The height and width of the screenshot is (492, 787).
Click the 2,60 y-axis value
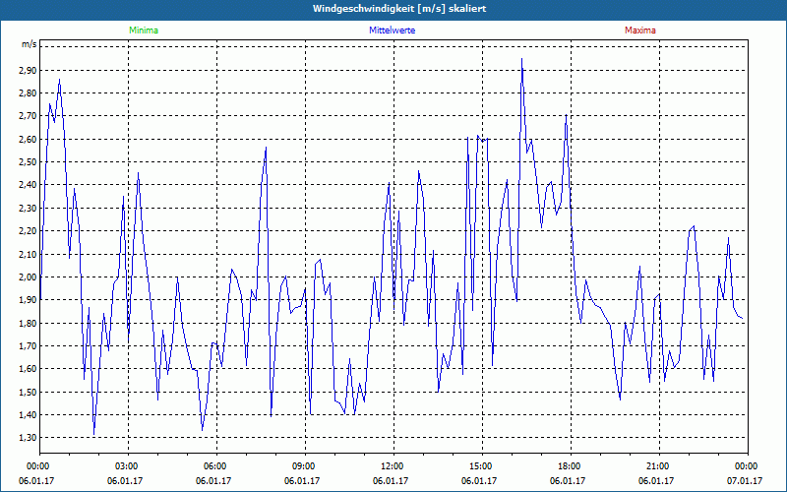[29, 139]
